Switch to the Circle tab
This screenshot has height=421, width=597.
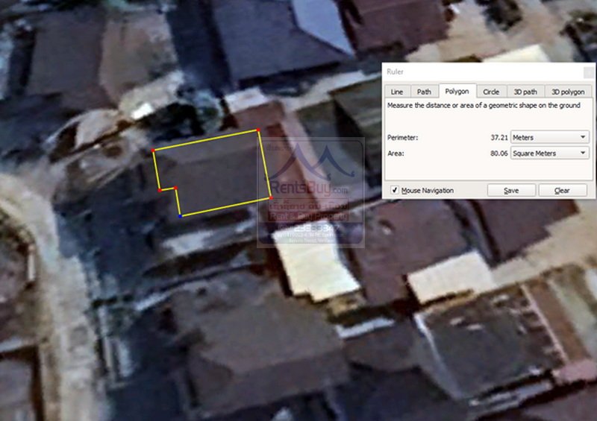pyautogui.click(x=490, y=92)
